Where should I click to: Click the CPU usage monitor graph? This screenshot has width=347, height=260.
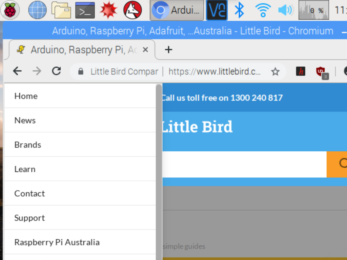(x=313, y=10)
